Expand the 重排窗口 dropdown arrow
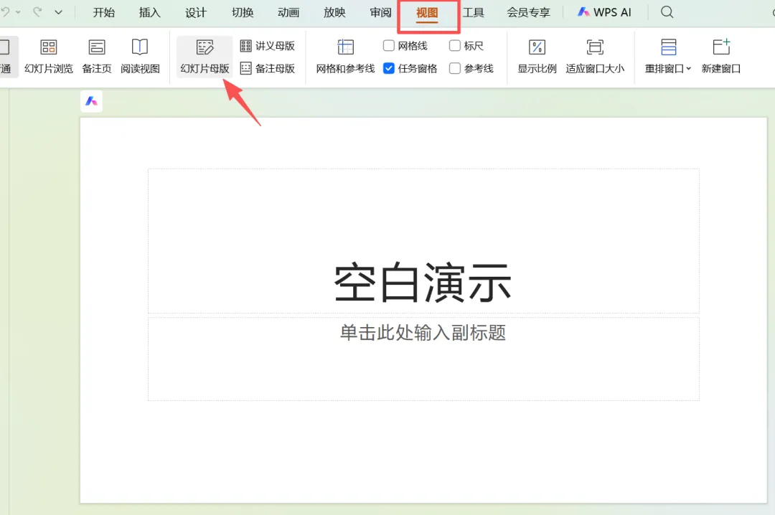775x515 pixels. point(688,69)
